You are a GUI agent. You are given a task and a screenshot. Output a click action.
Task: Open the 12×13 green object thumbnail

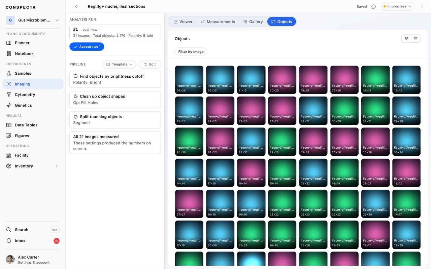click(x=344, y=235)
